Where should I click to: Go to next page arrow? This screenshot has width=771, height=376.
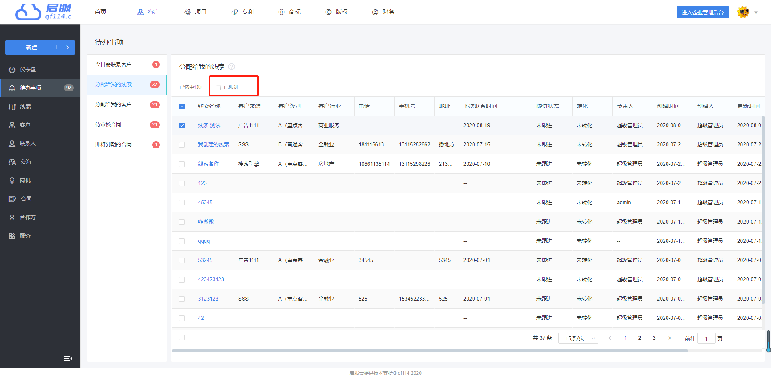tap(669, 338)
